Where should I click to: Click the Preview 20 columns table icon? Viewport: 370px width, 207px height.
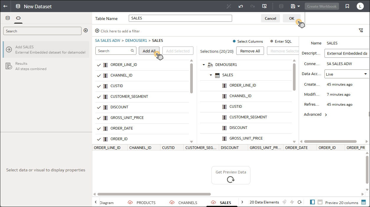coord(364,202)
